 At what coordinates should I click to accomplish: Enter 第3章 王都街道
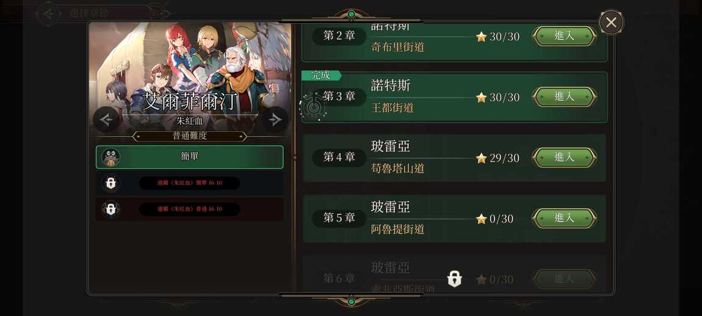coord(564,96)
